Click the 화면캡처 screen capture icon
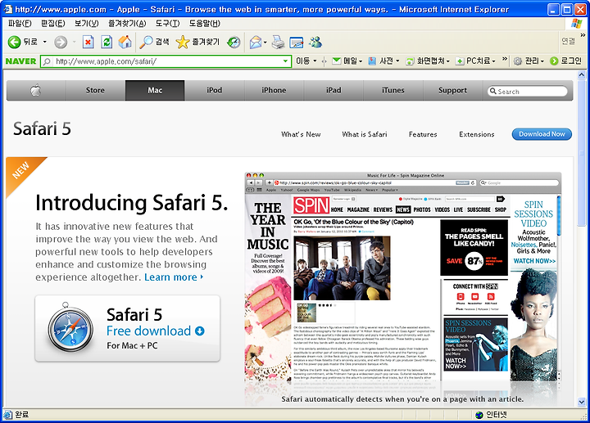The width and height of the screenshot is (590, 423). click(x=410, y=61)
